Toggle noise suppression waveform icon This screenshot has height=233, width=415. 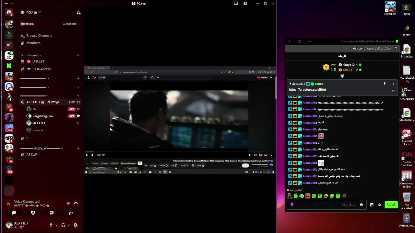(68, 203)
